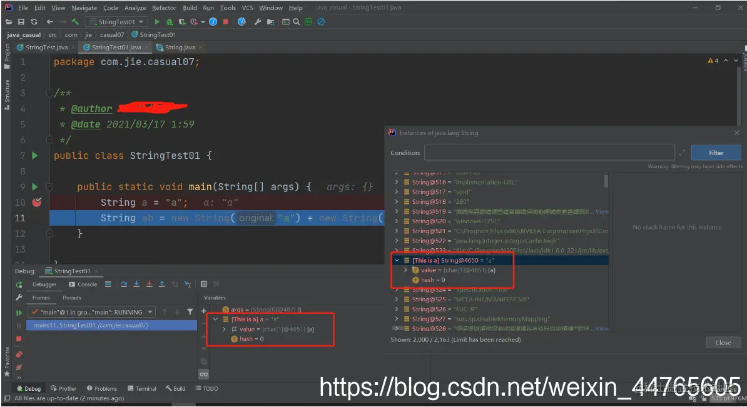The width and height of the screenshot is (747, 407).
Task: Toggle the breakpoint on line 10
Action: (x=37, y=203)
